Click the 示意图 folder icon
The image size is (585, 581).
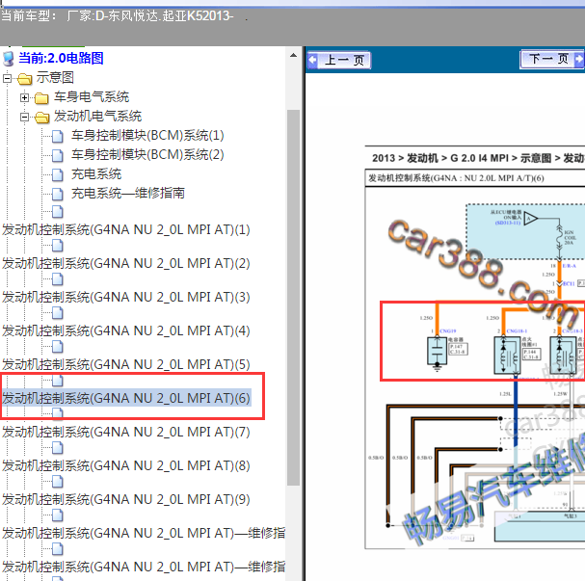pyautogui.click(x=25, y=79)
